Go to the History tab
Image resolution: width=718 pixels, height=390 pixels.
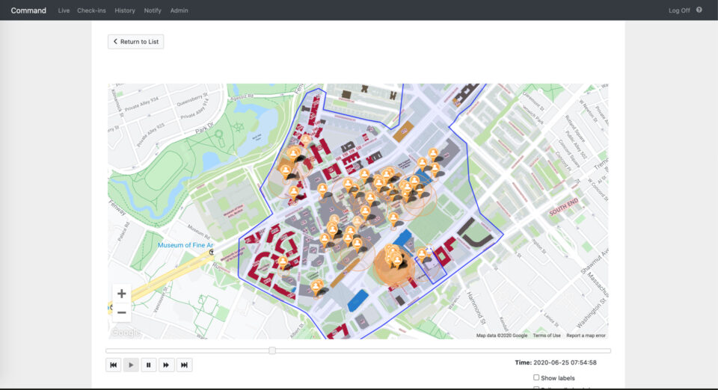pos(125,10)
